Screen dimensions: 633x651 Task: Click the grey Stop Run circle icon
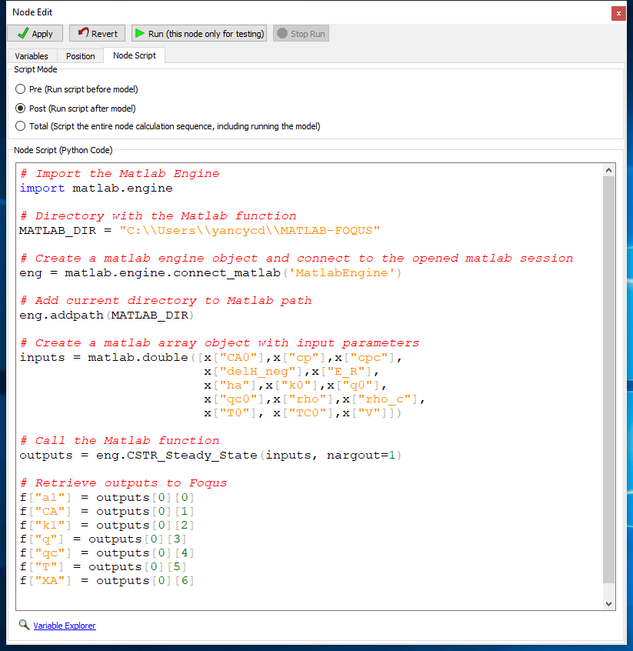point(282,33)
